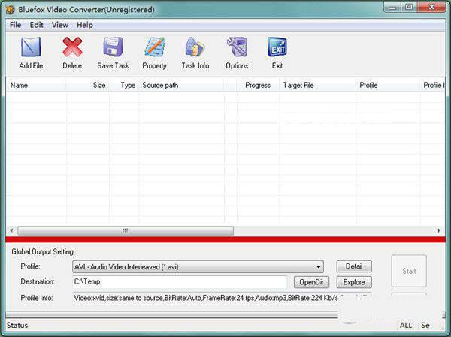Sort by the Type column header
The width and height of the screenshot is (451, 337).
[124, 86]
